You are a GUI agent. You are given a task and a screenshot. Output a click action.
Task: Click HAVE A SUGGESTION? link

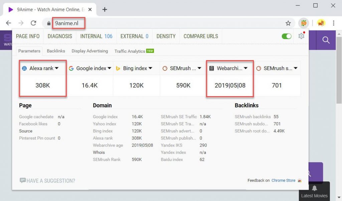tap(51, 181)
